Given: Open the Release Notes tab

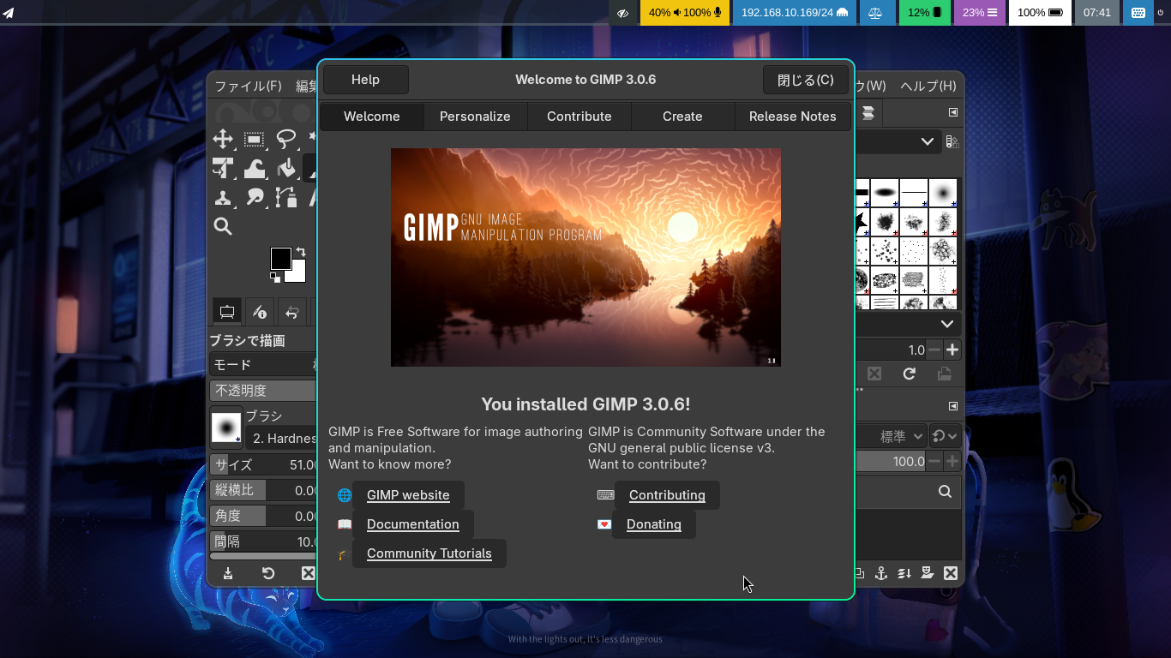Looking at the screenshot, I should pyautogui.click(x=793, y=117).
